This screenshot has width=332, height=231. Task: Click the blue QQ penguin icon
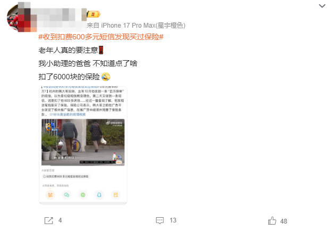(x=99, y=195)
